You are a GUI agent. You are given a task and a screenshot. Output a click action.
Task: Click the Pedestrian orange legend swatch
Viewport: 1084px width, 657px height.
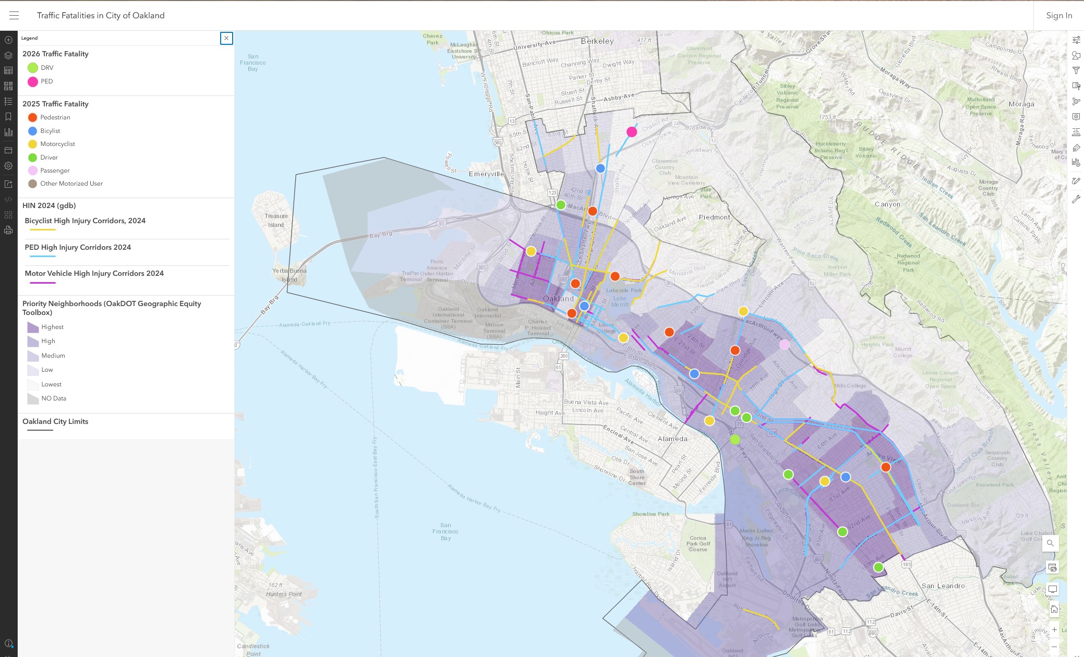(32, 117)
